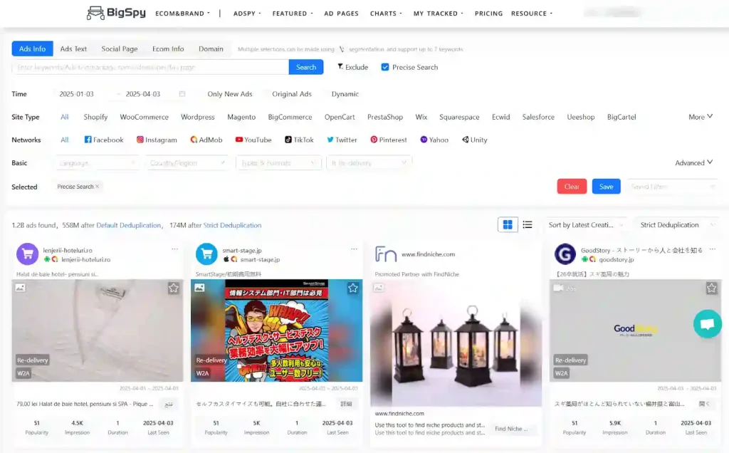Click the BigSpy logo
729x453 pixels.
116,13
